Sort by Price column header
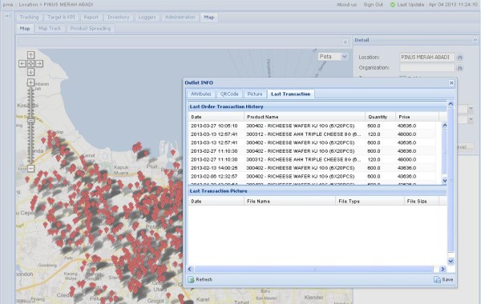Image resolution: width=481 pixels, height=304 pixels. [417, 117]
